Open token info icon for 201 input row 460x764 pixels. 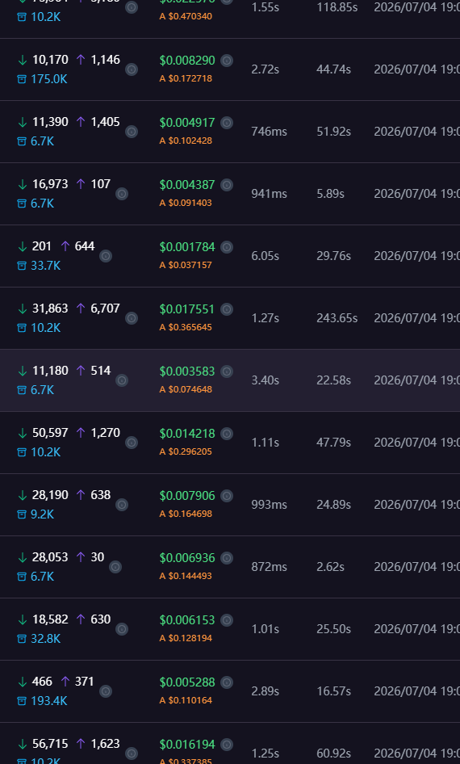click(106, 256)
